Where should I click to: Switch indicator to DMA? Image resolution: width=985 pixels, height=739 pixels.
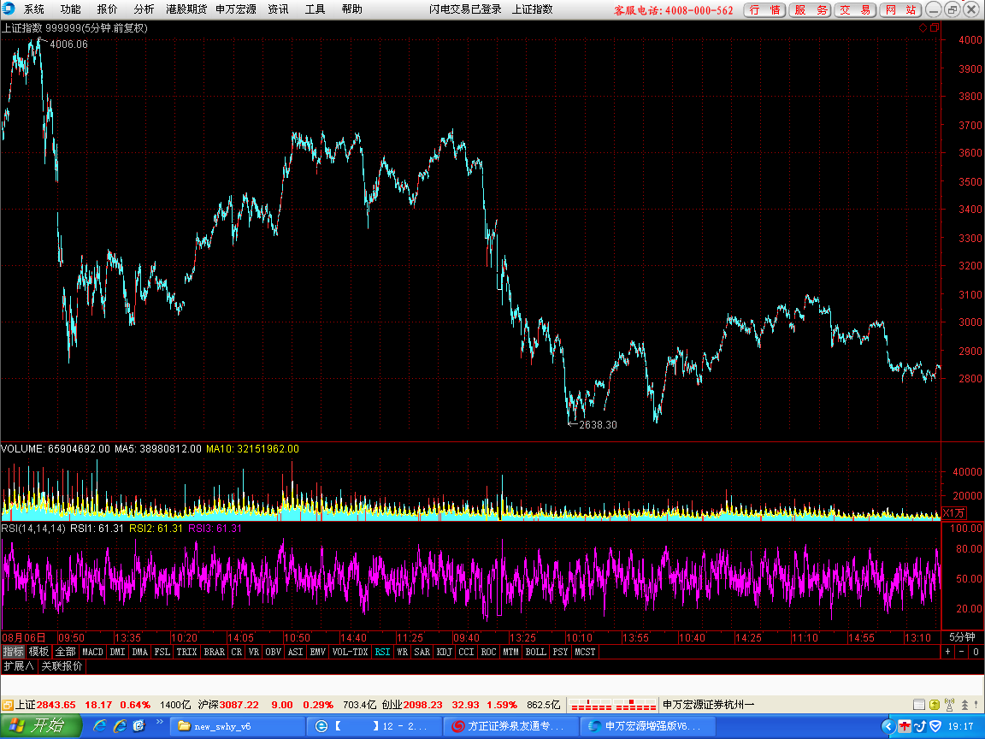pos(139,652)
